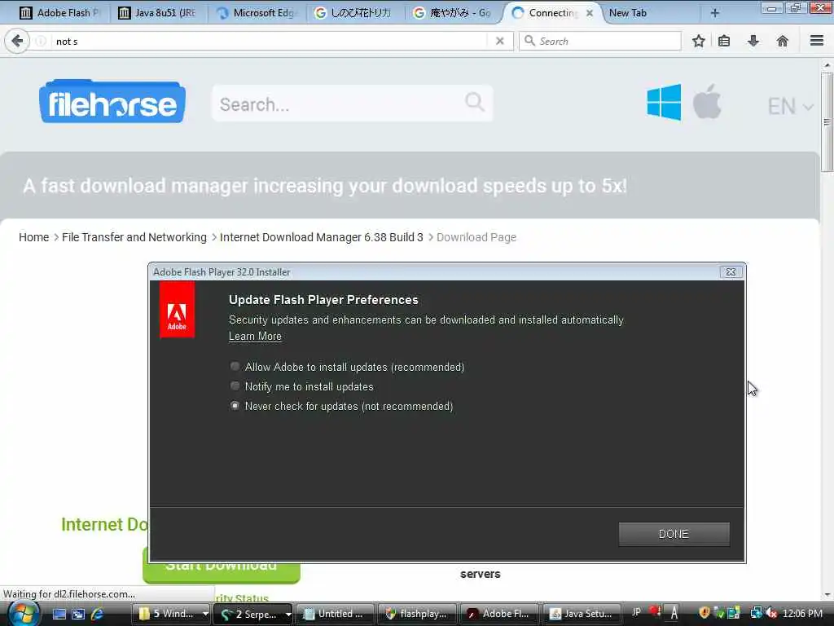Open the downloads arrow icon
The height and width of the screenshot is (626, 834).
753,41
